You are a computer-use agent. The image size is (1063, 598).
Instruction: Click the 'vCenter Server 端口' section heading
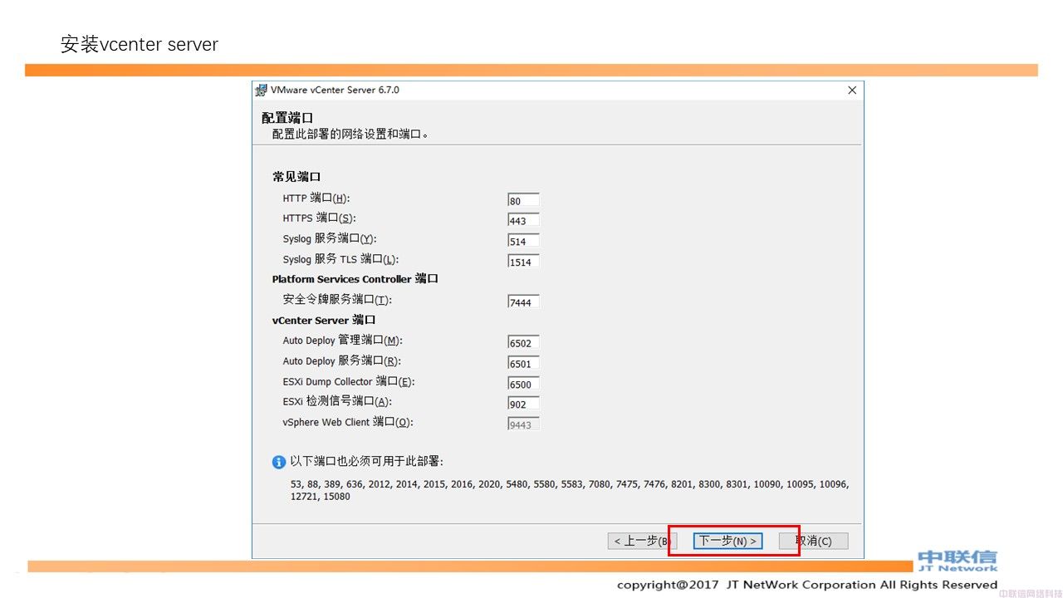pyautogui.click(x=324, y=320)
